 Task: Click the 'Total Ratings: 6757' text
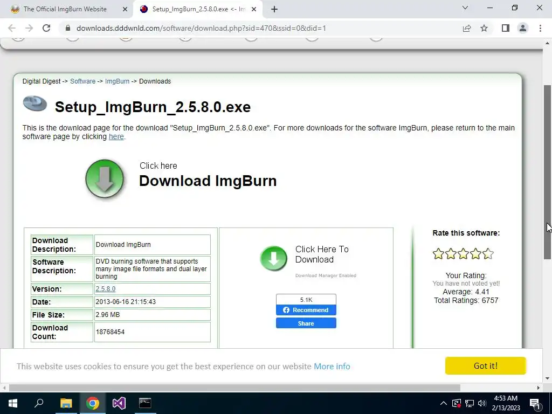pos(466,300)
